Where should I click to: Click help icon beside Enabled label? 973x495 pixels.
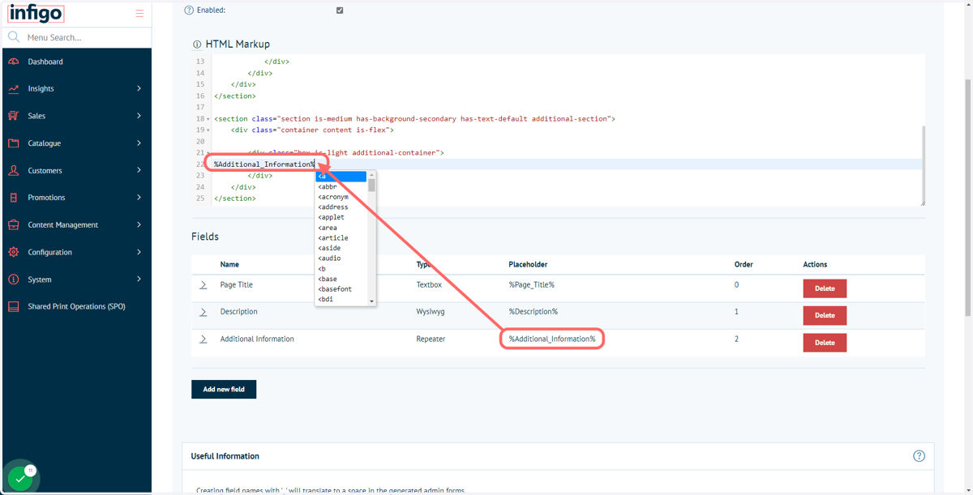tap(189, 11)
